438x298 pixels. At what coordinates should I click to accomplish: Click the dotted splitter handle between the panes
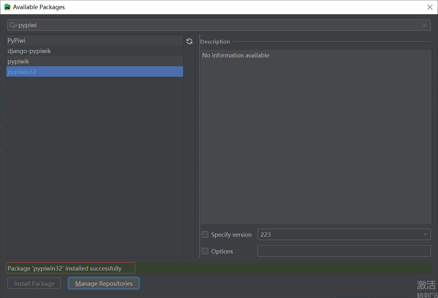[x=198, y=146]
